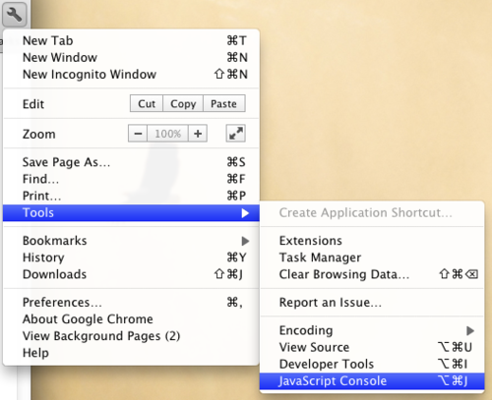Click the Paste button
The height and width of the screenshot is (400, 492).
tap(224, 103)
